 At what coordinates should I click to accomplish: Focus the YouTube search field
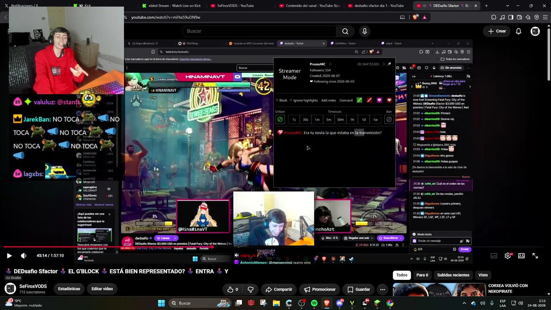(259, 31)
